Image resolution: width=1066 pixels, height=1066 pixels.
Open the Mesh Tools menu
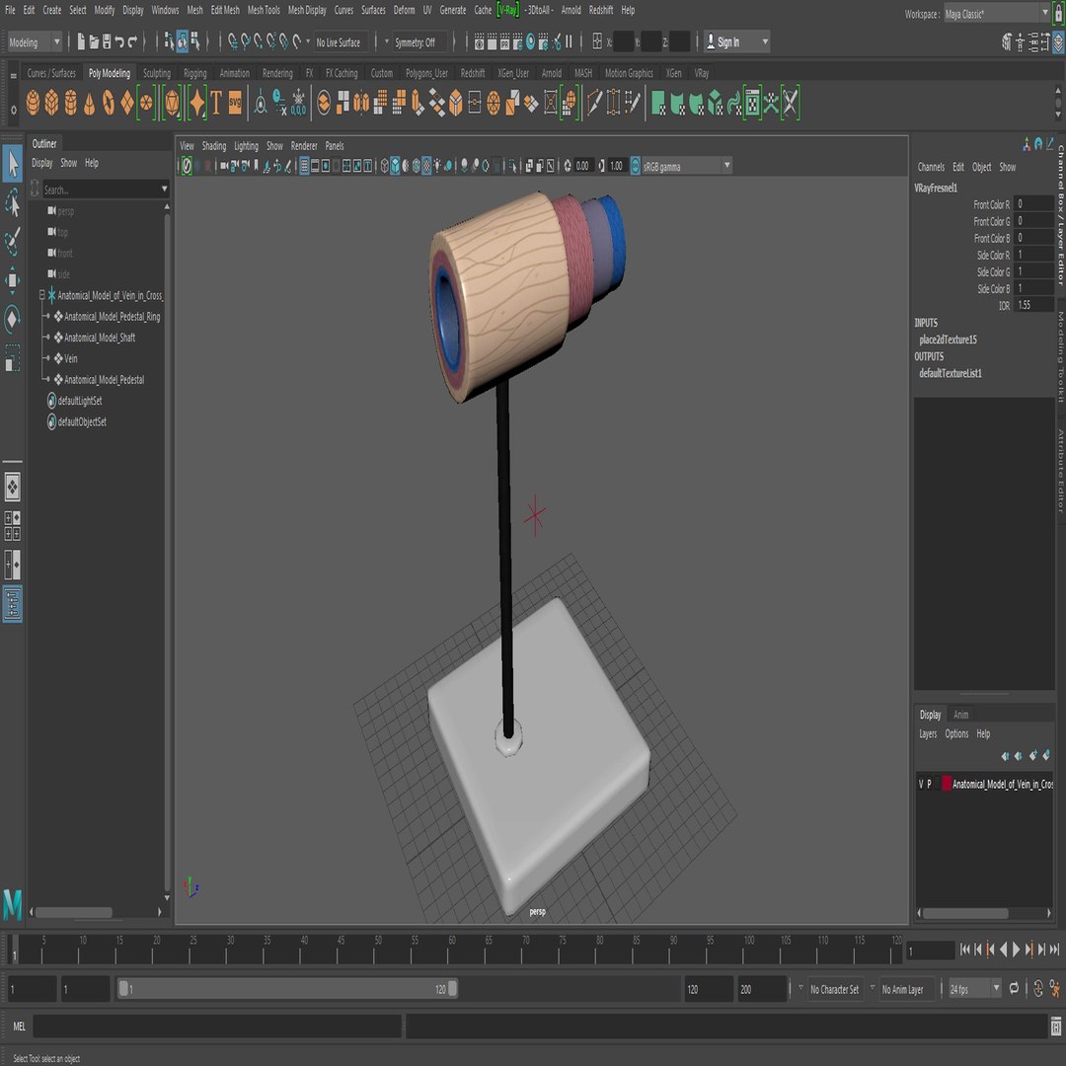[264, 10]
